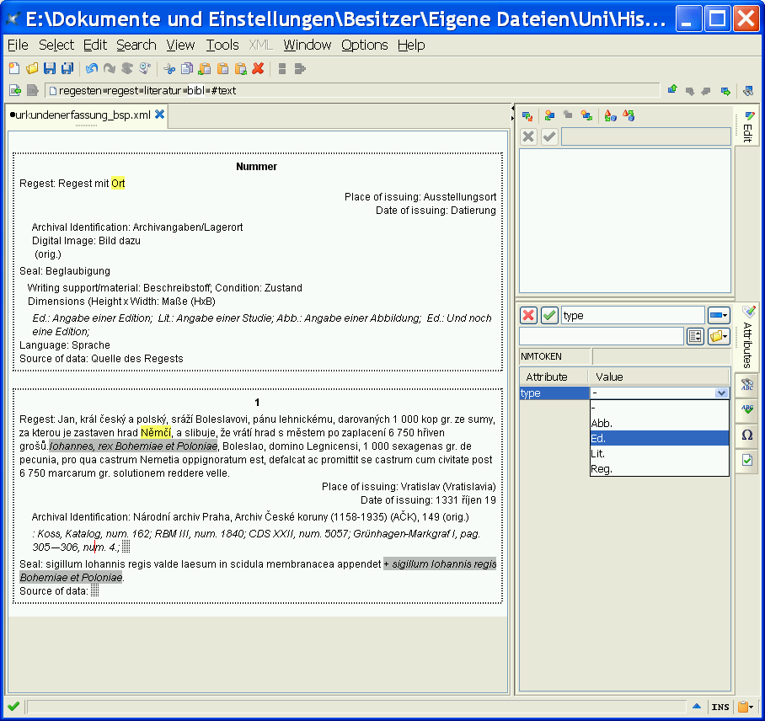The image size is (765, 721).
Task: Click the middle Paste clipboard icon
Action: (222, 69)
